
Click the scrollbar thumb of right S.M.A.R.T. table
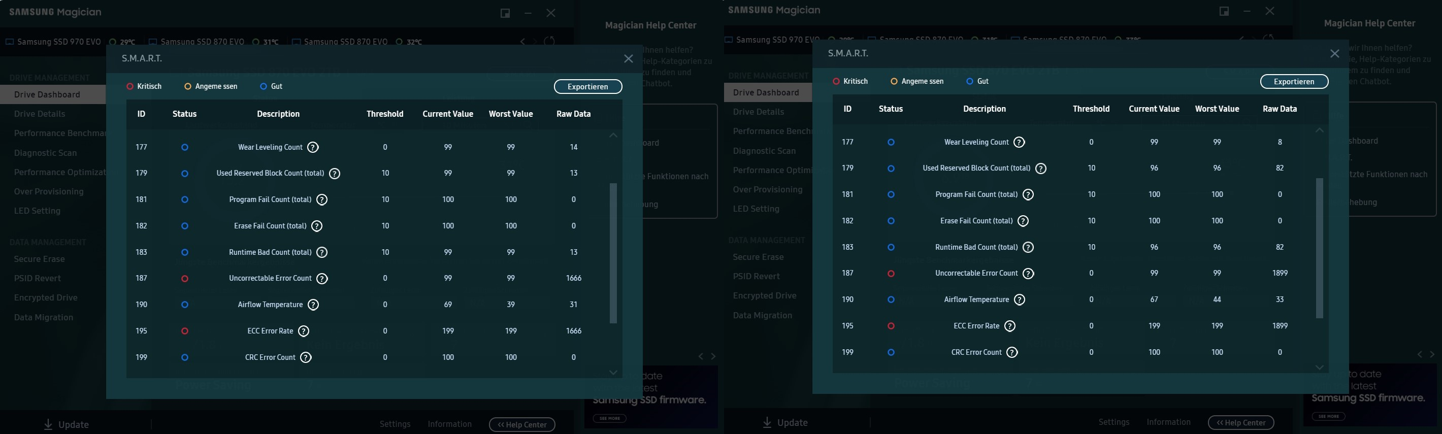coord(1320,248)
